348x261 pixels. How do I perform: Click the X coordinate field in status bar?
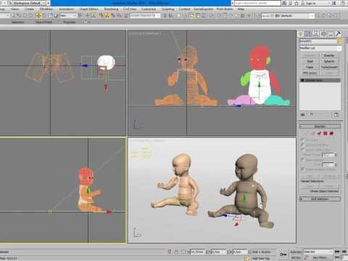197,252
